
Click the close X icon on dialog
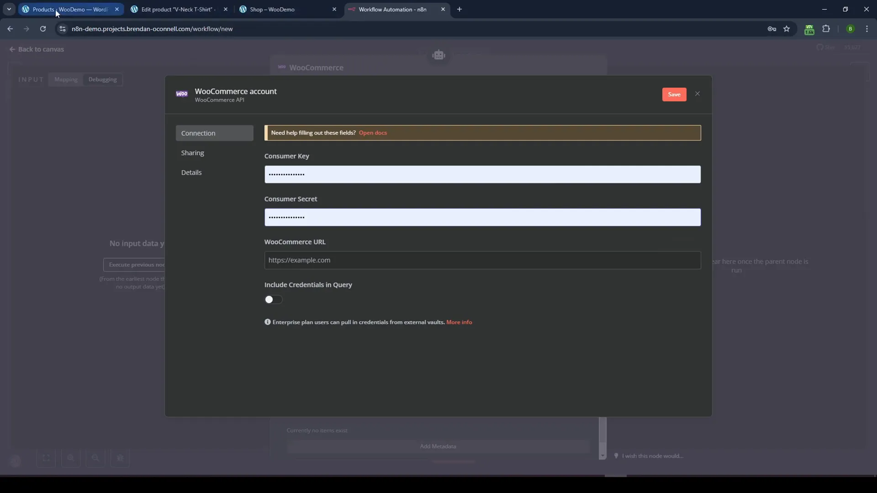pyautogui.click(x=697, y=94)
